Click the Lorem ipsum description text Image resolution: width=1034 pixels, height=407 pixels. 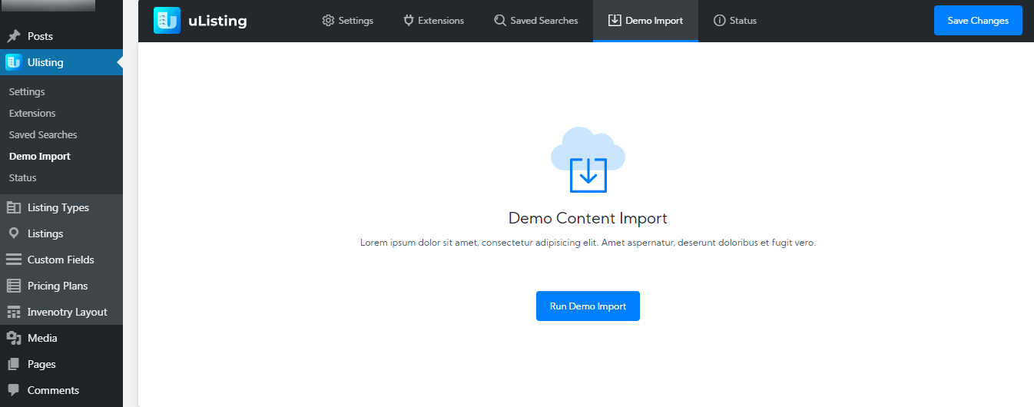pos(588,243)
